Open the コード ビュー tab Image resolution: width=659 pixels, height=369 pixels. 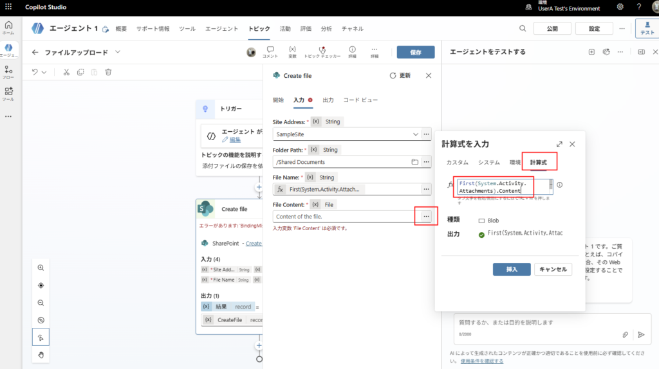click(x=360, y=100)
